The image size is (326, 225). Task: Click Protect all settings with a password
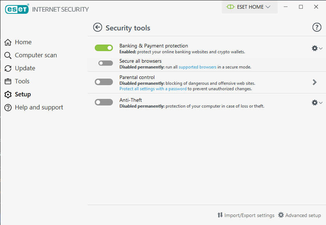pos(153,89)
